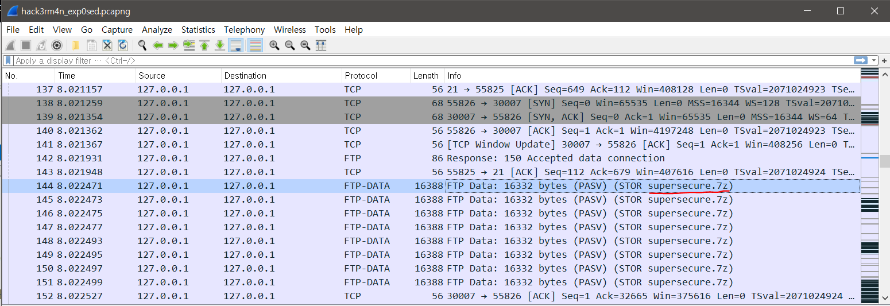The height and width of the screenshot is (306, 890).
Task: Select packet 150 FTP-DATA row
Action: (431, 269)
